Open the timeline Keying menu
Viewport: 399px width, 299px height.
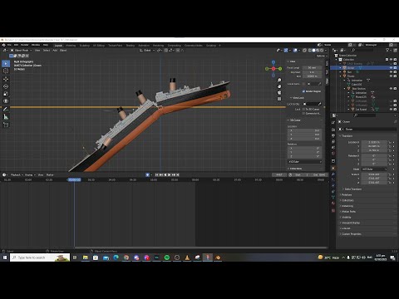(29, 174)
